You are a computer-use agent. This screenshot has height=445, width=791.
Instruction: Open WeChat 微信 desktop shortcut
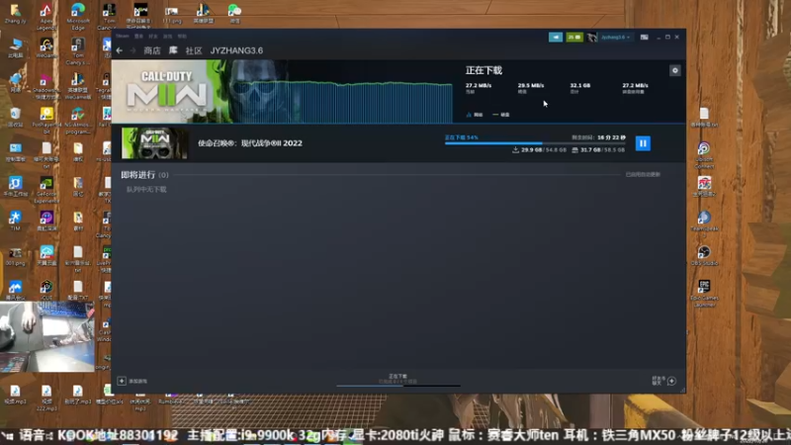pos(234,14)
